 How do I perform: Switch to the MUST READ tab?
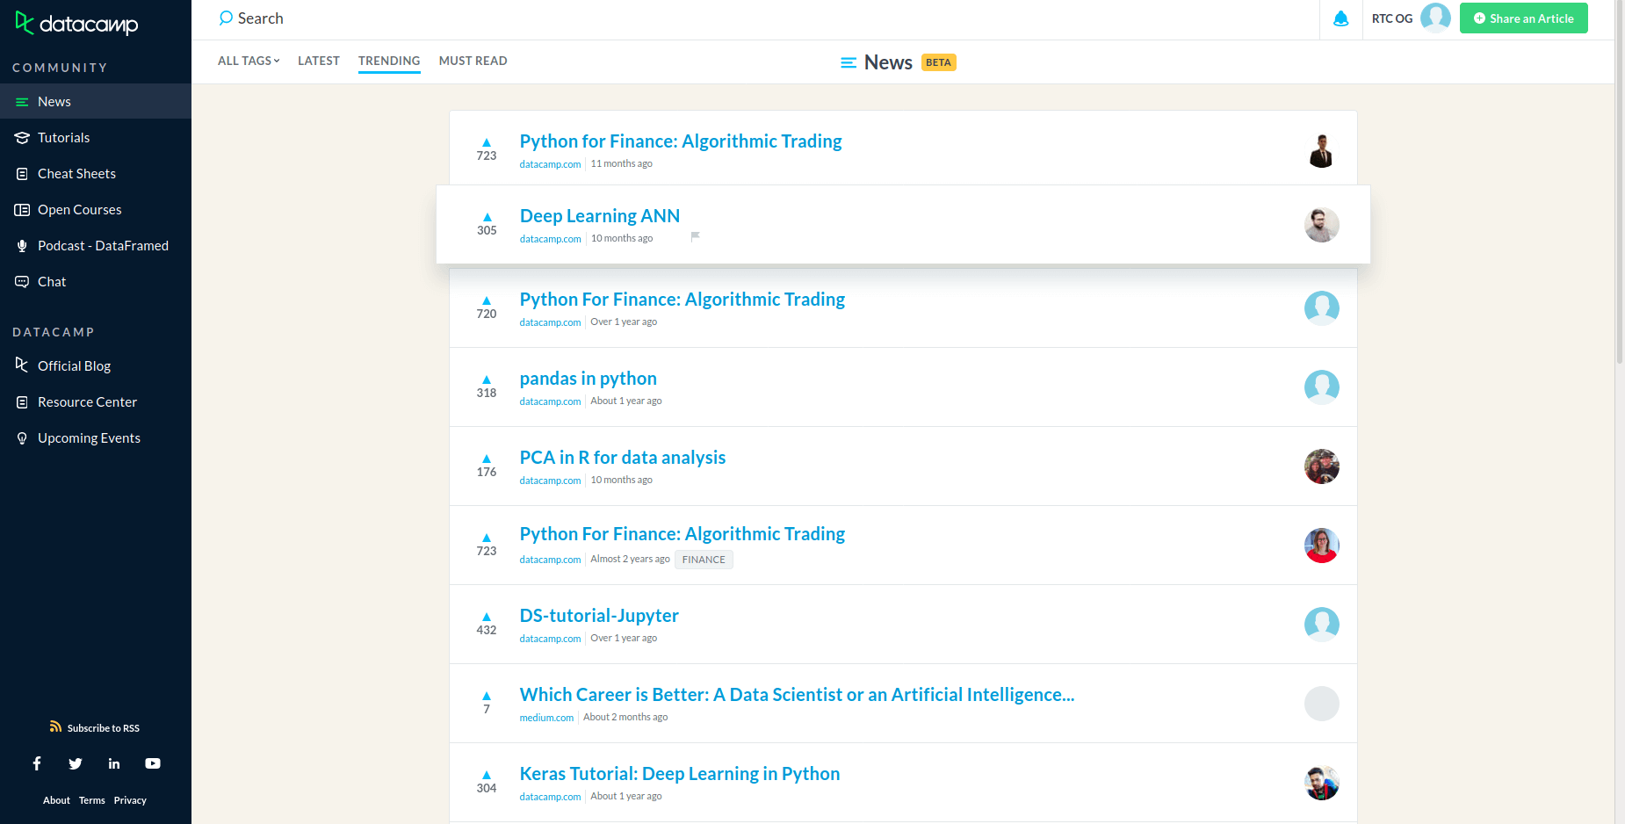(x=473, y=61)
